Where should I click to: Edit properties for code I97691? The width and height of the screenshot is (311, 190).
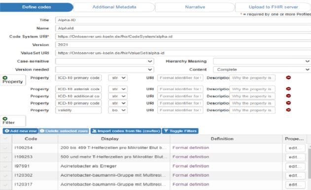295,166
